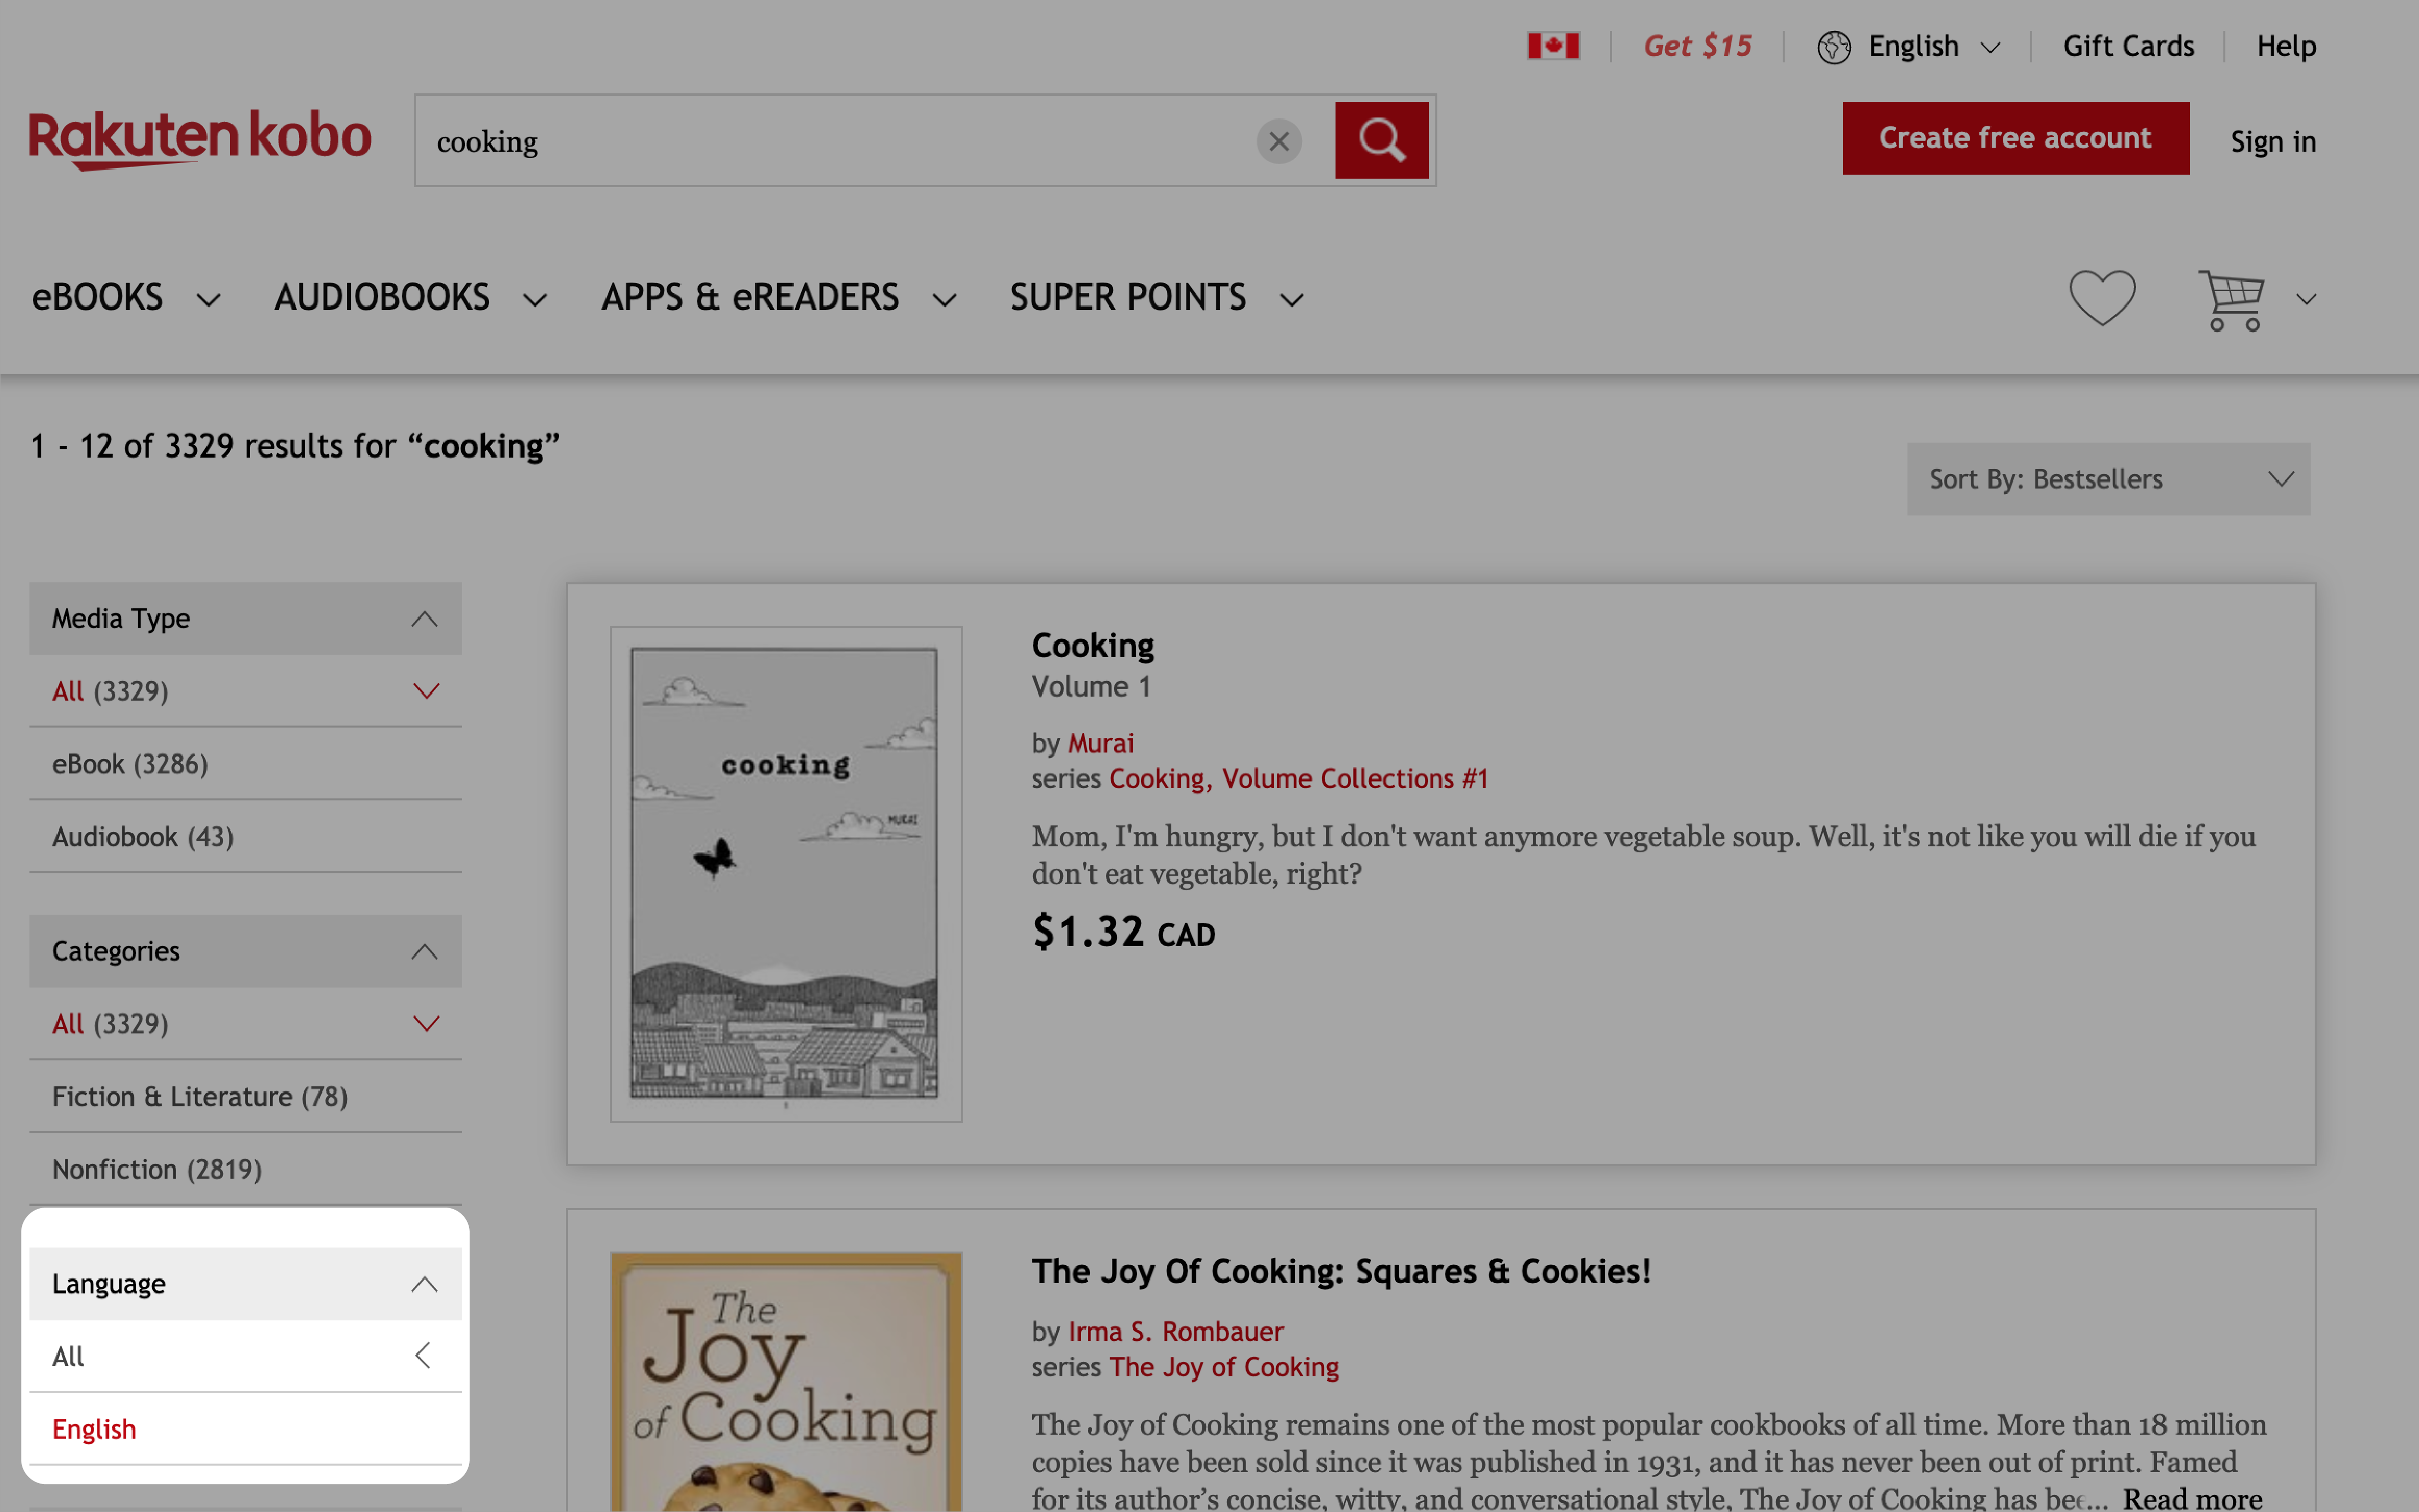2419x1512 pixels.
Task: Filter results to eBook media type
Action: (130, 764)
